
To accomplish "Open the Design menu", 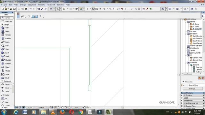I will 23,5.
